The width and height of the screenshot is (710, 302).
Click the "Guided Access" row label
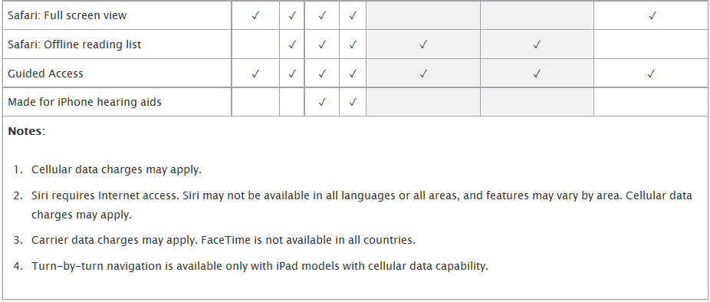tap(46, 74)
